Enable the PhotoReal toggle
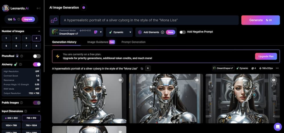 coord(37,56)
